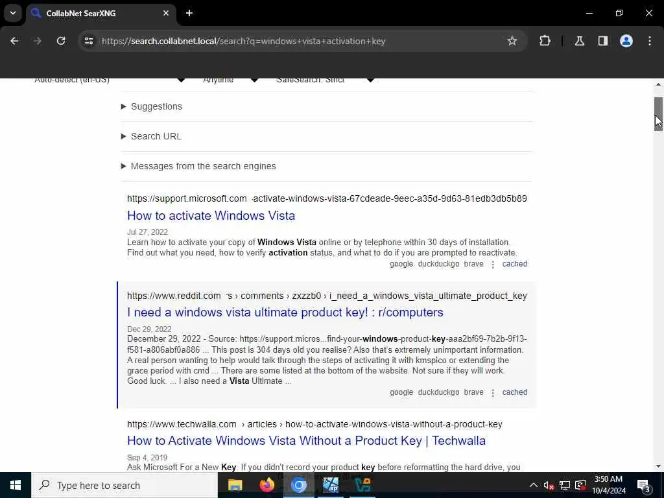This screenshot has height=498, width=664.
Task: Expand the Search URL section
Action: (151, 136)
